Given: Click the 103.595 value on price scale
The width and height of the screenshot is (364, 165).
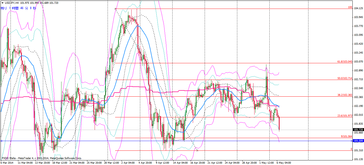Looking at the screenshot, I should point(358,35).
